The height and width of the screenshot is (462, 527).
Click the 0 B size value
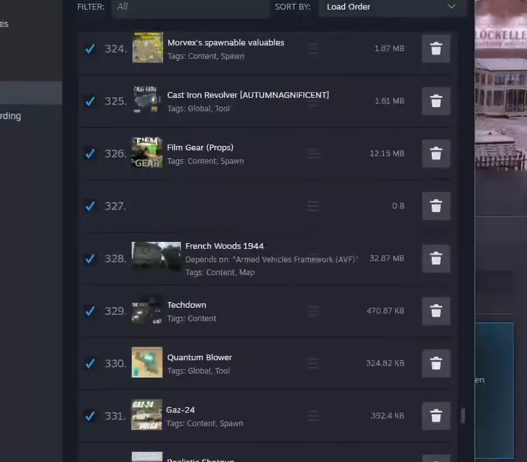pyautogui.click(x=398, y=206)
